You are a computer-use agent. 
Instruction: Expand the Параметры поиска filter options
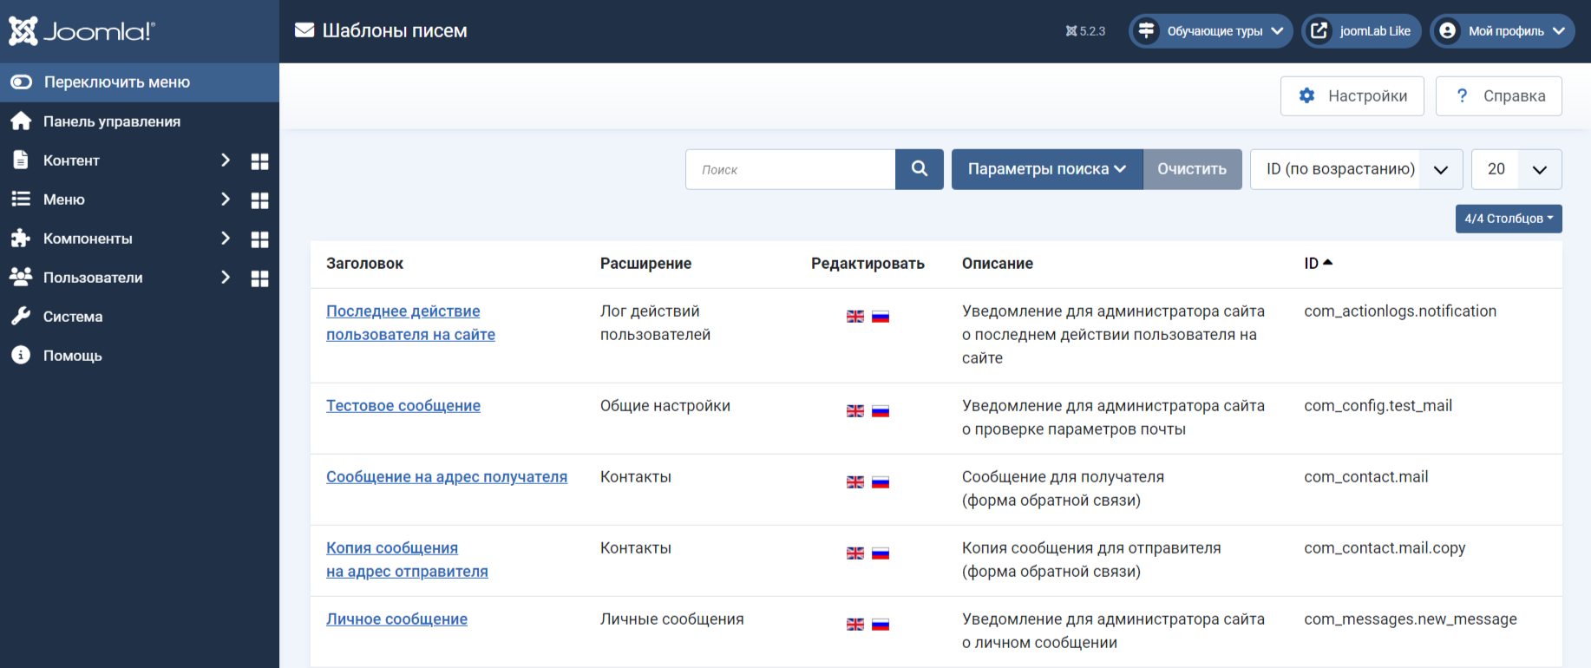1046,169
